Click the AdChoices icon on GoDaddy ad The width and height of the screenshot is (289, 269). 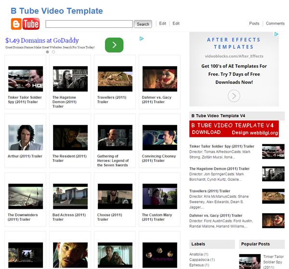141,39
